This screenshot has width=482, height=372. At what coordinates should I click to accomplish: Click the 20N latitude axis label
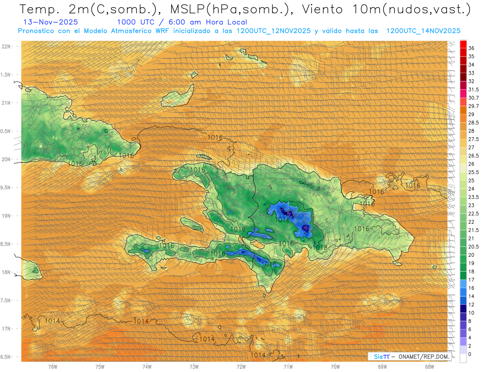(6, 159)
